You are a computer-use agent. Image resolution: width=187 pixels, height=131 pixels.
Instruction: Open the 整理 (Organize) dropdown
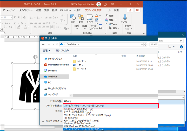(x=46, y=51)
